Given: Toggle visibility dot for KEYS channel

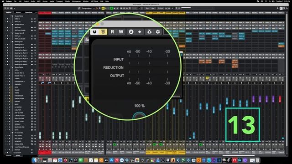Looking at the screenshot, I should pos(9,130).
